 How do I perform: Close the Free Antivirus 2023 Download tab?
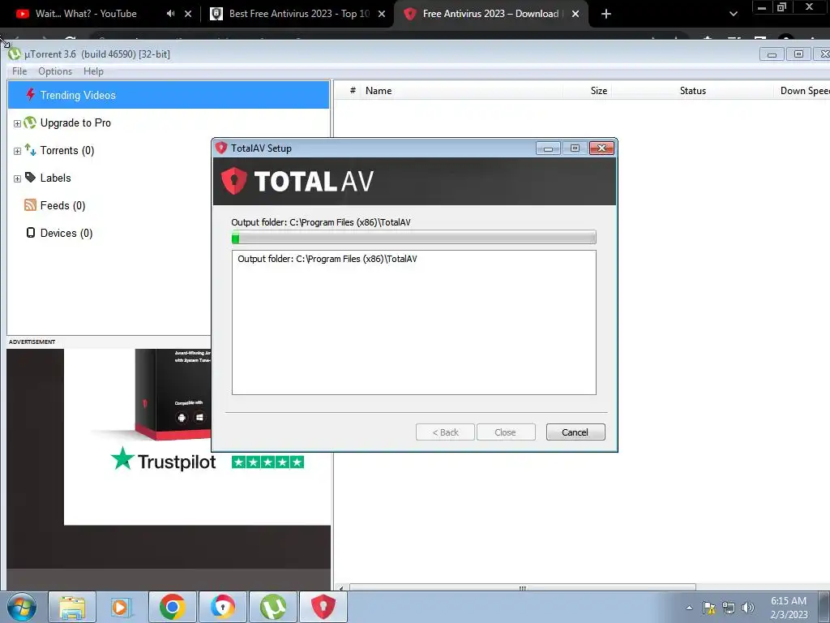click(x=575, y=14)
